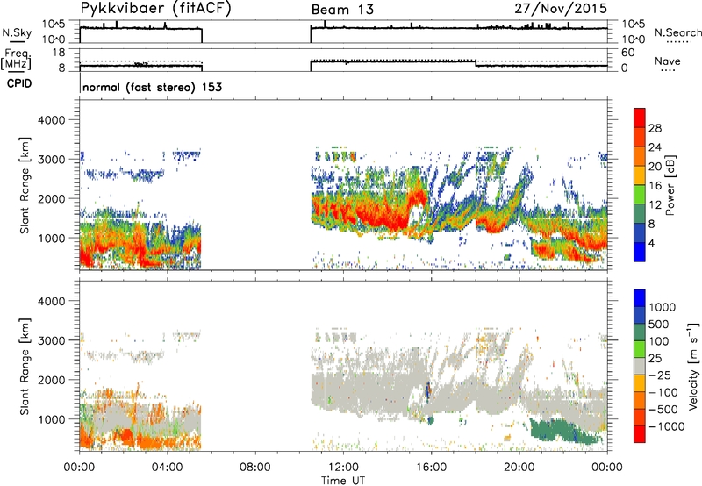702x486 pixels.
Task: Click the date '27/Nov/2015'
Action: [561, 9]
